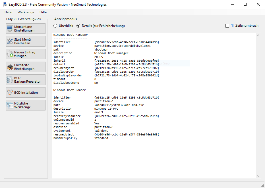Click the resumeobject GUID starting d712c478
This screenshot has width=265, height=188.
pyautogui.click(x=127, y=68)
